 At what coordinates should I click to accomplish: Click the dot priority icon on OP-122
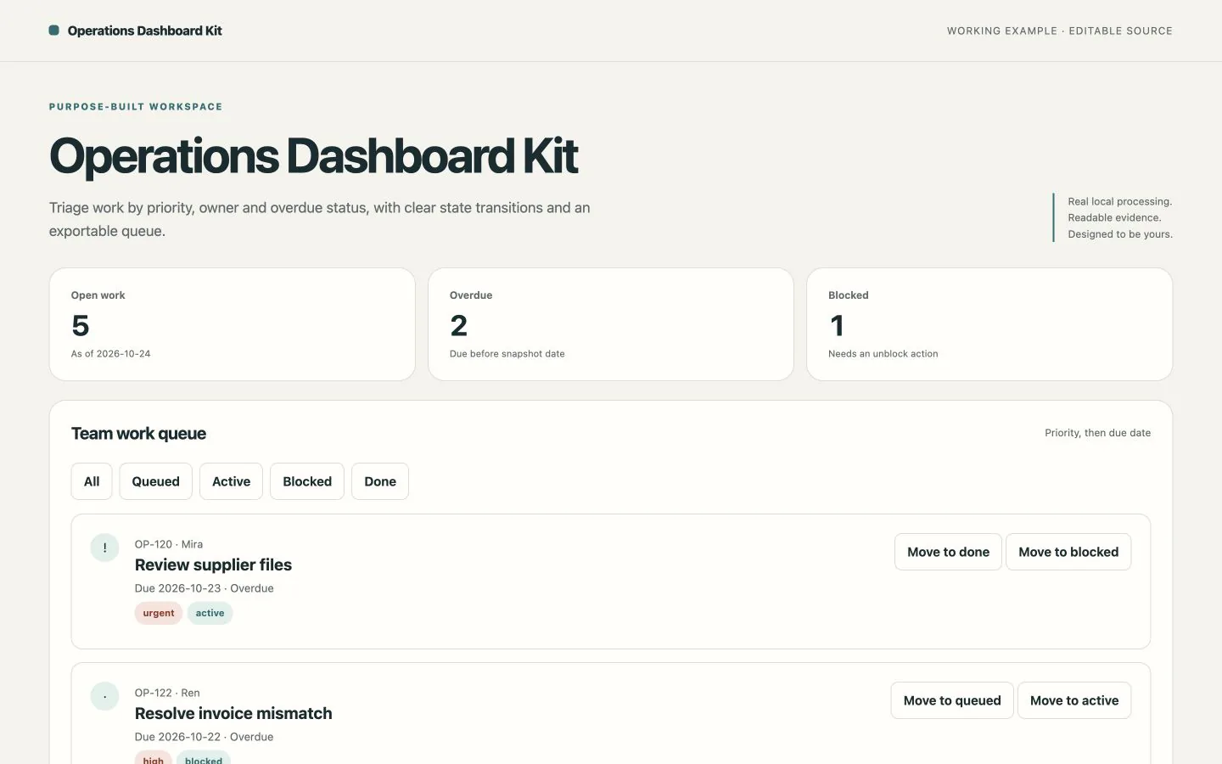pyautogui.click(x=105, y=696)
